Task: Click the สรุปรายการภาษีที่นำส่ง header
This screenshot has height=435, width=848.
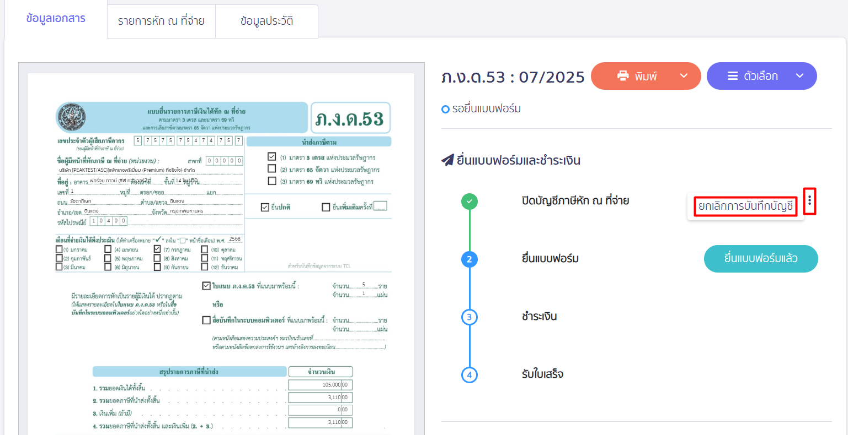Action: [189, 372]
